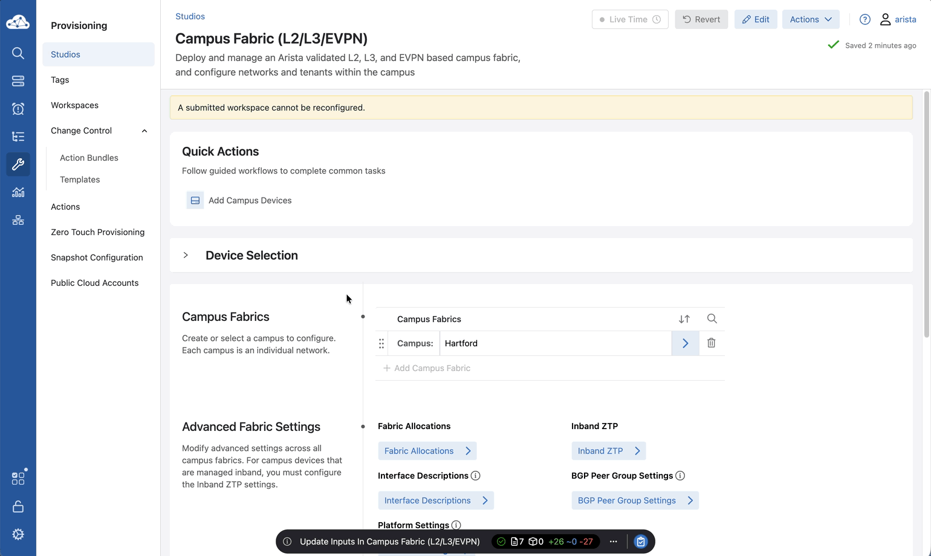931x556 pixels.
Task: Sort the Campus Fabrics list
Action: coord(684,319)
